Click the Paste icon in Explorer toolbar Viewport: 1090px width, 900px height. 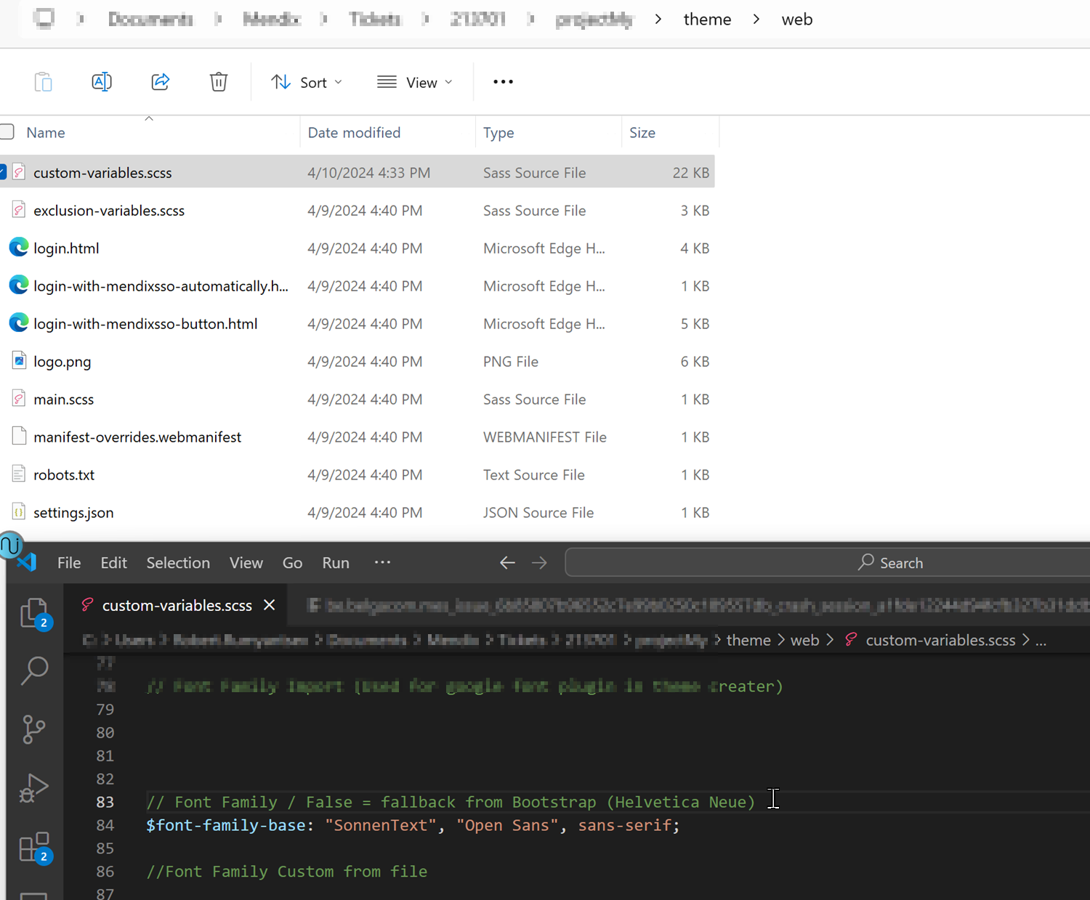click(x=44, y=82)
